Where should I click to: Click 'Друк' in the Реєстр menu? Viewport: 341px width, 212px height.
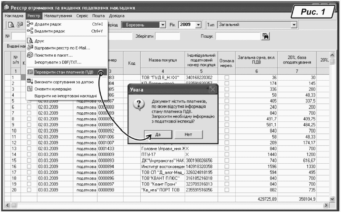pyautogui.click(x=40, y=40)
